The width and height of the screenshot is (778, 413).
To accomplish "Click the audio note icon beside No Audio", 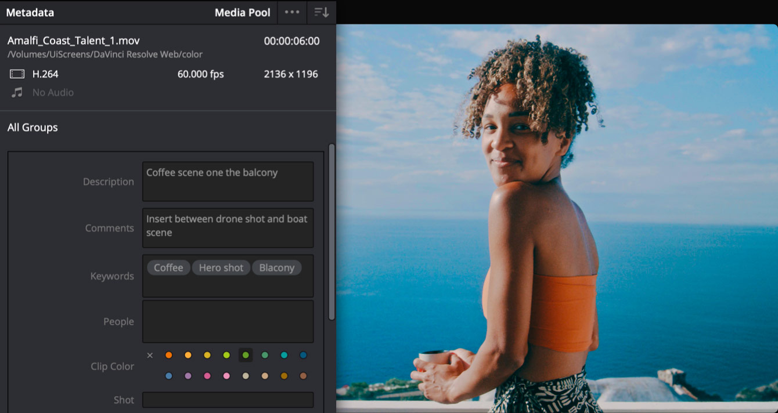I will click(16, 92).
